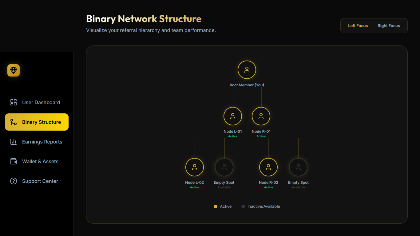
Task: Click Active status under Node R-01
Action: 261,136
